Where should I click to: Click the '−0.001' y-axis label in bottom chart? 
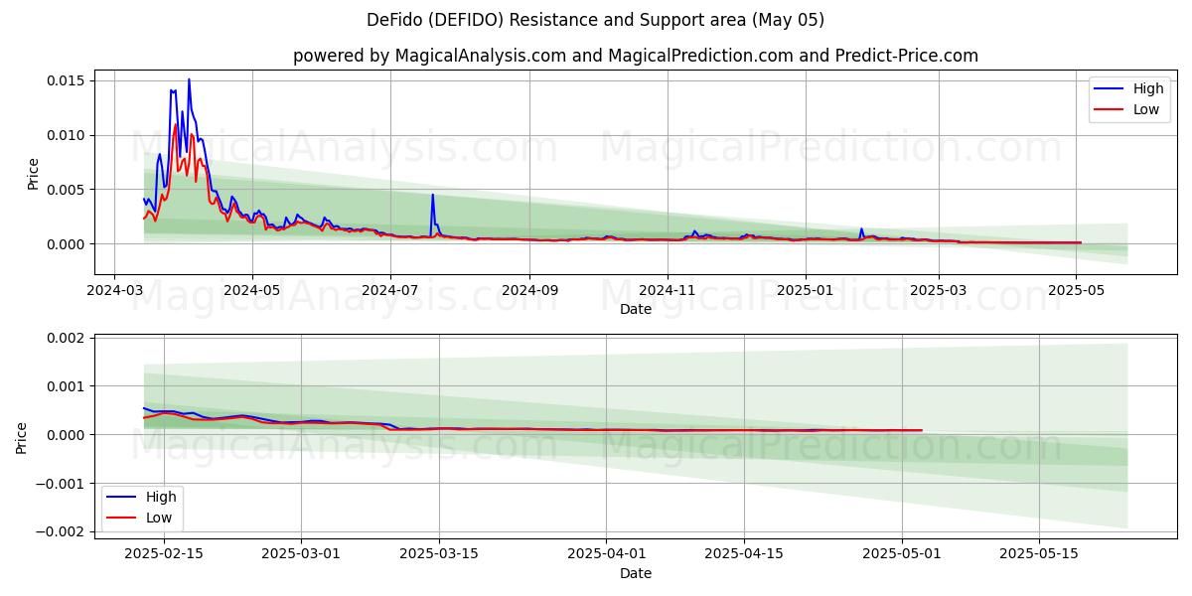coord(62,484)
